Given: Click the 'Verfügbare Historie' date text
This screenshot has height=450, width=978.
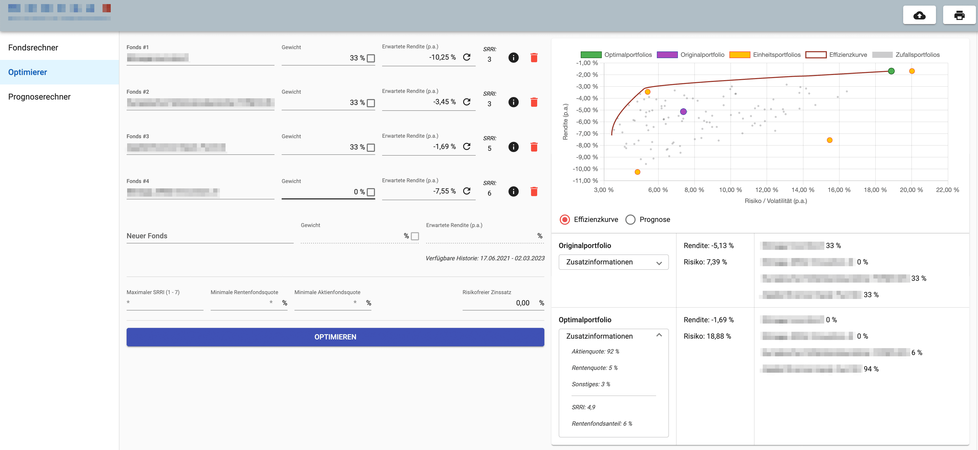Looking at the screenshot, I should click(485, 258).
